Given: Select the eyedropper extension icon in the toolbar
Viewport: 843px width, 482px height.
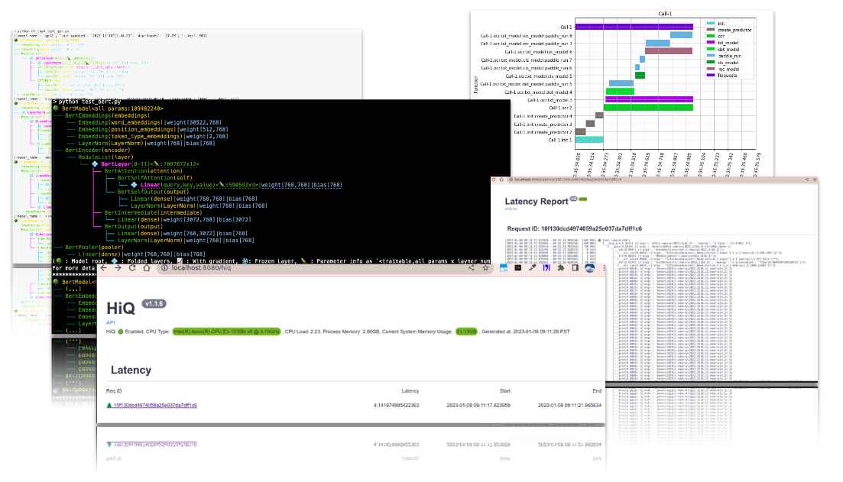Looking at the screenshot, I should tap(532, 267).
